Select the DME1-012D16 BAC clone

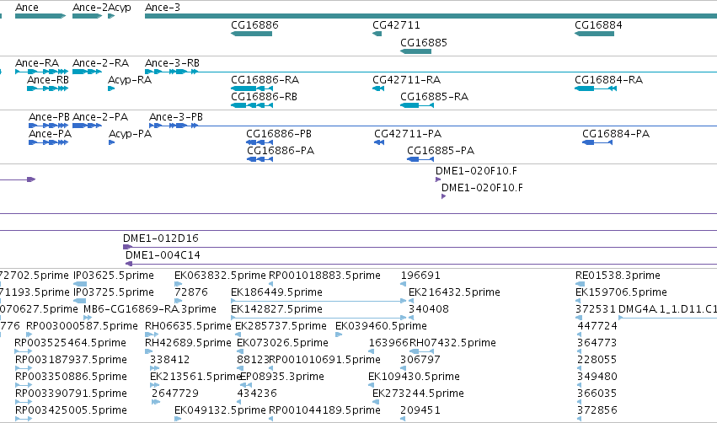coord(420,247)
